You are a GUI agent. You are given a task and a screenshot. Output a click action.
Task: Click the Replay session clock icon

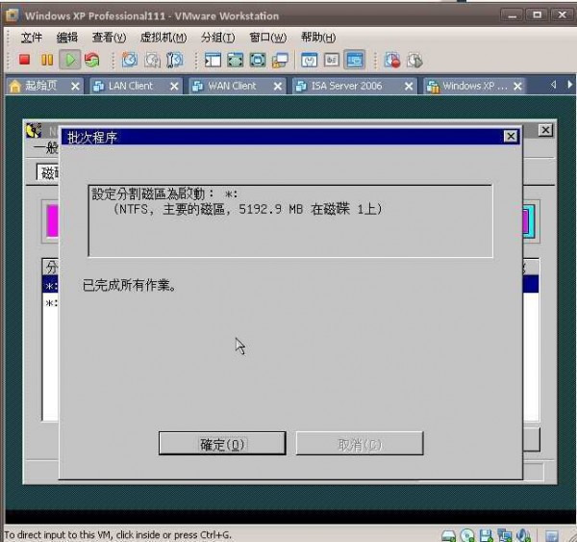point(414,60)
